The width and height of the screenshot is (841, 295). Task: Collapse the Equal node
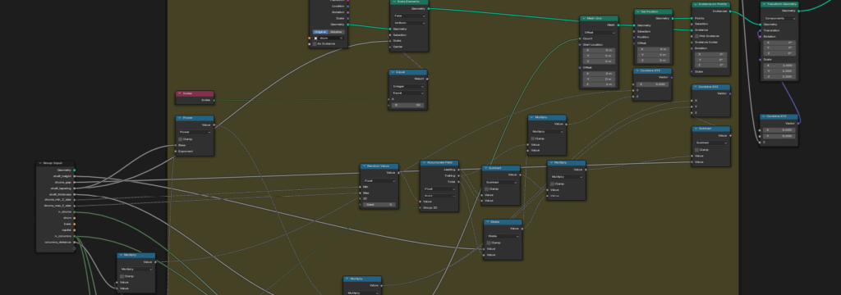click(x=393, y=72)
